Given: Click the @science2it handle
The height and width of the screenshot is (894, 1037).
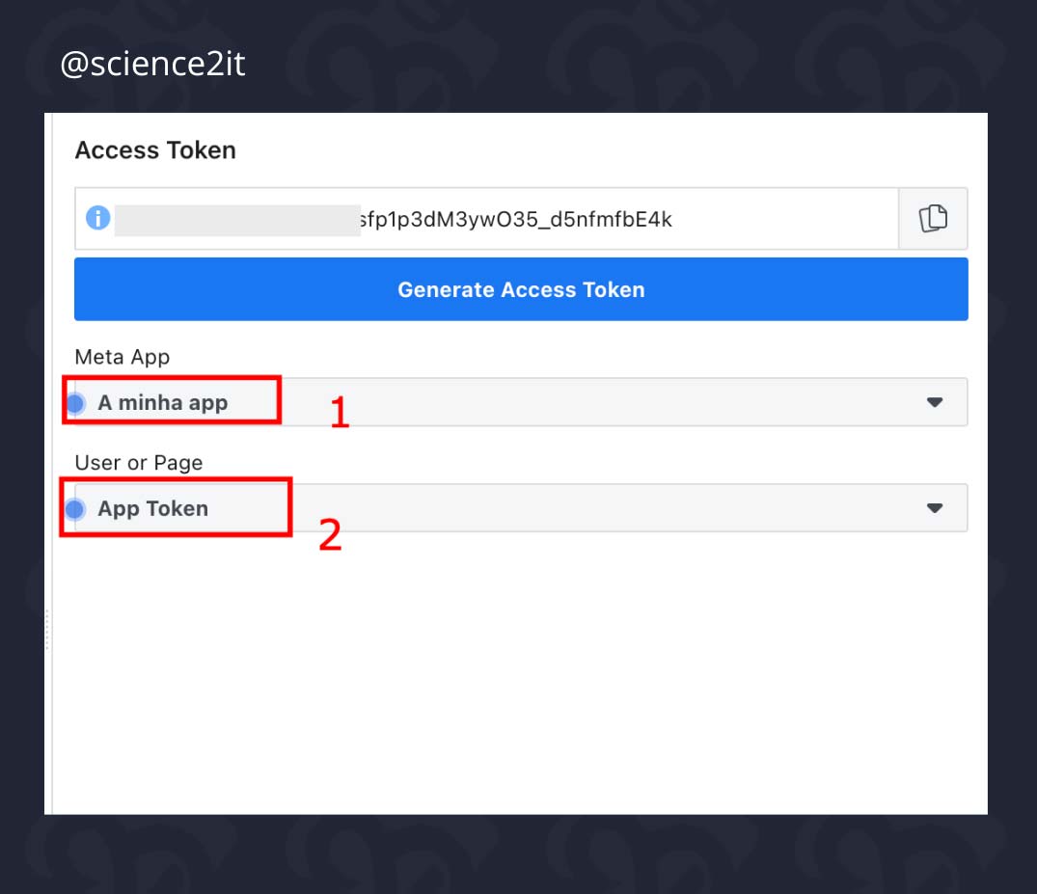Looking at the screenshot, I should [x=152, y=65].
